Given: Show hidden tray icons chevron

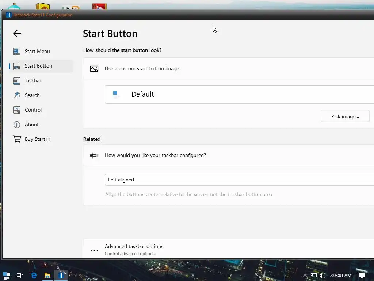Looking at the screenshot, I should [x=305, y=276].
